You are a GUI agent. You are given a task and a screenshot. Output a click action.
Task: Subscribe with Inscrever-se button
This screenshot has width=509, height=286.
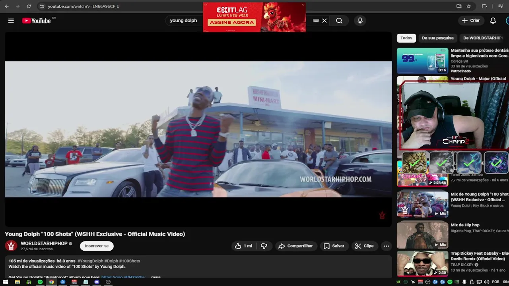click(97, 246)
